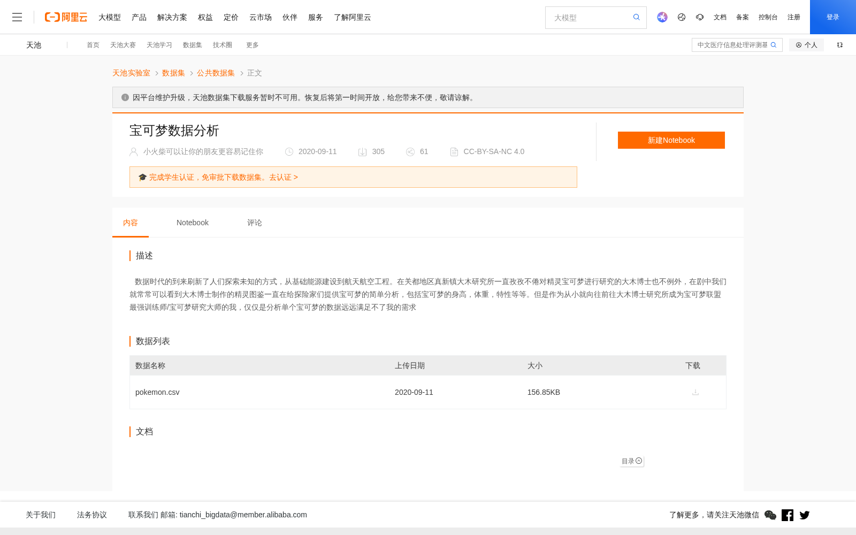Click the 2020-09-11 upload date cell
Viewport: 856px width, 535px height.
[414, 392]
